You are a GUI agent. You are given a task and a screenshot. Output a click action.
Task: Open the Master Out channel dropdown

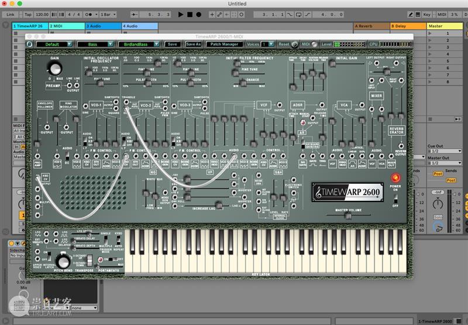[445, 163]
